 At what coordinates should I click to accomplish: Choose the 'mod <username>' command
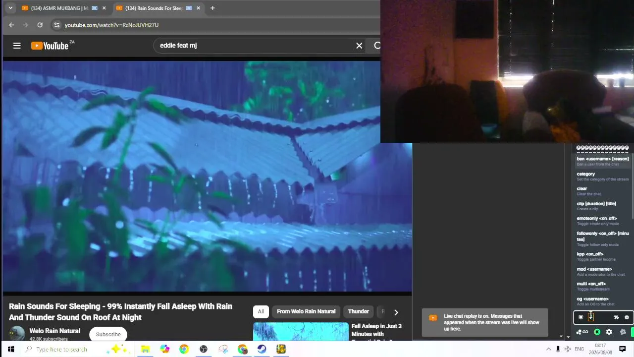click(603, 271)
